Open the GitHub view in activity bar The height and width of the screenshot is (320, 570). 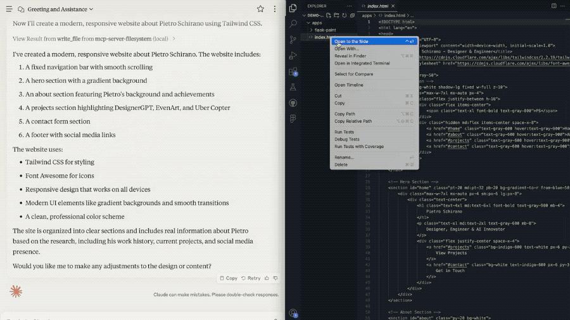(293, 103)
